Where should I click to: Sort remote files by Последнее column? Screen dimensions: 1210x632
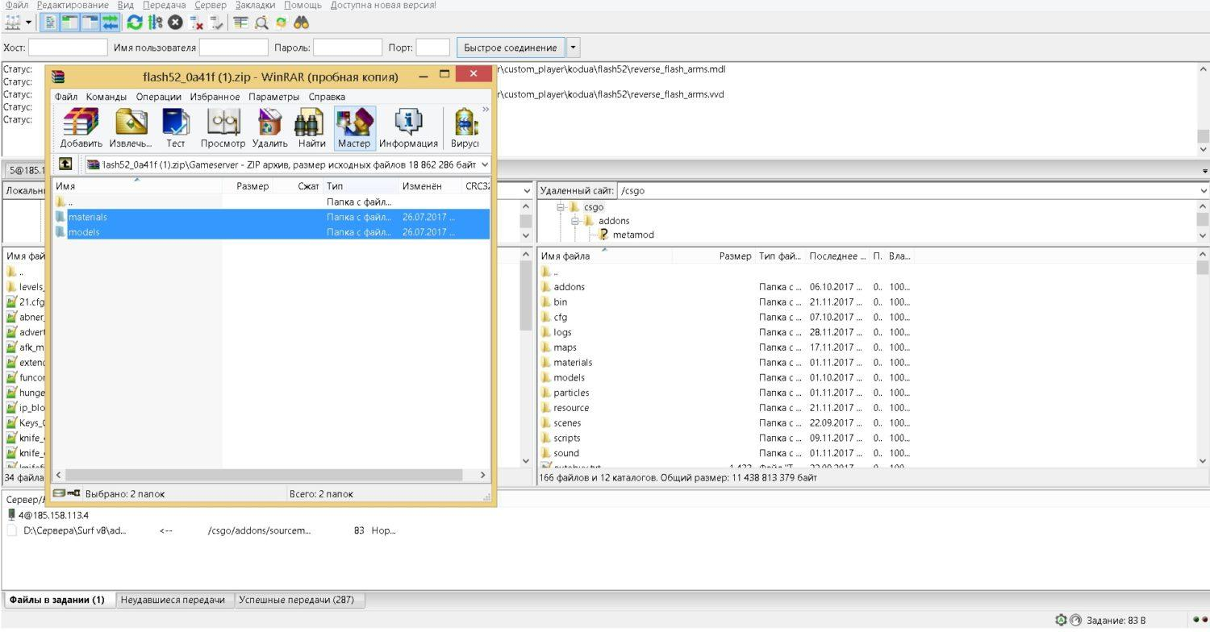click(837, 256)
